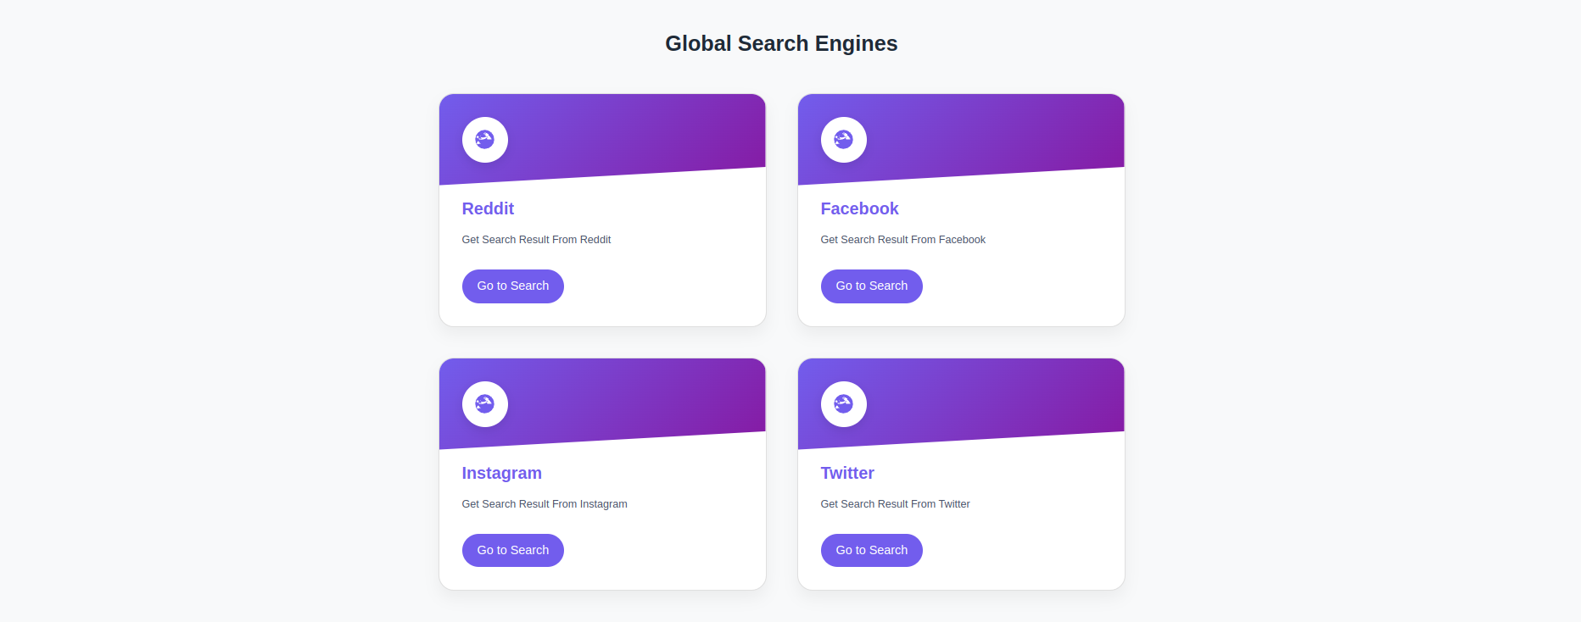Select the Reddit search engine icon badge
The width and height of the screenshot is (1581, 622).
(x=484, y=139)
